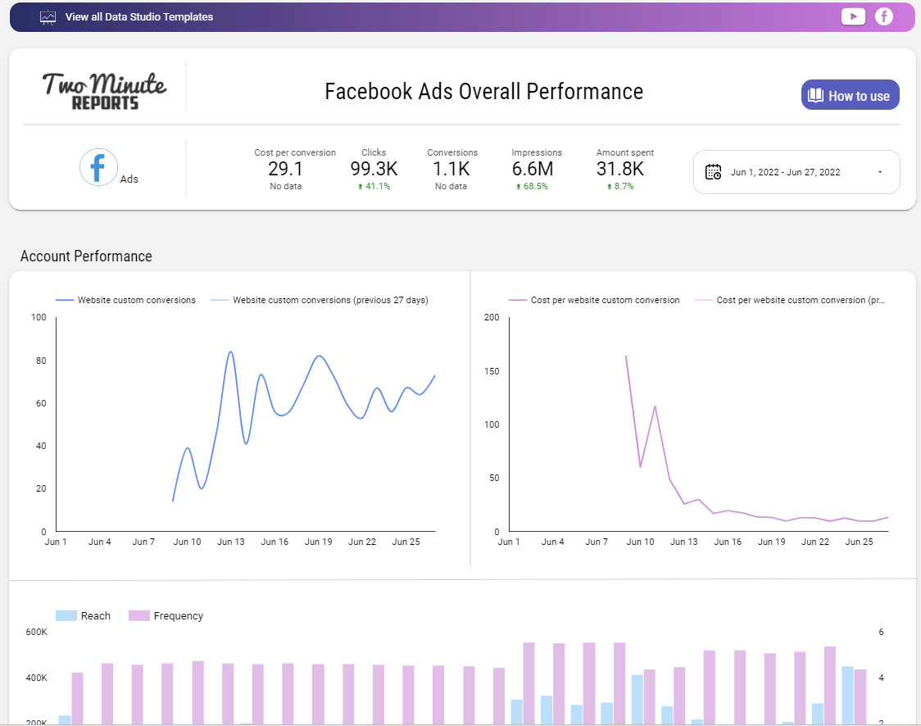Click the 200 axis value on cost chart

pyautogui.click(x=492, y=317)
